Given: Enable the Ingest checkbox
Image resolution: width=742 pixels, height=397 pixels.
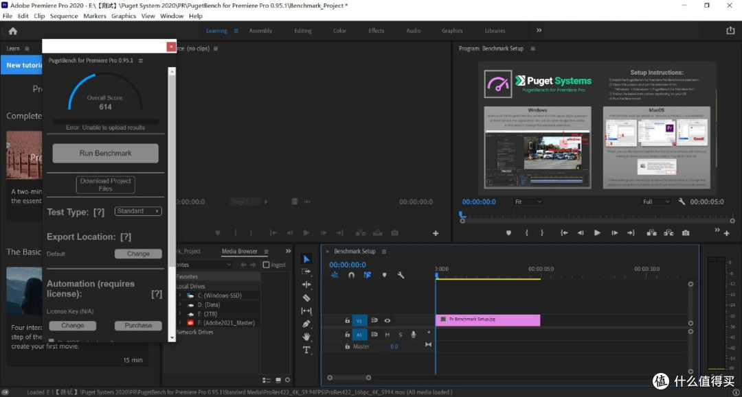Looking at the screenshot, I should point(266,265).
